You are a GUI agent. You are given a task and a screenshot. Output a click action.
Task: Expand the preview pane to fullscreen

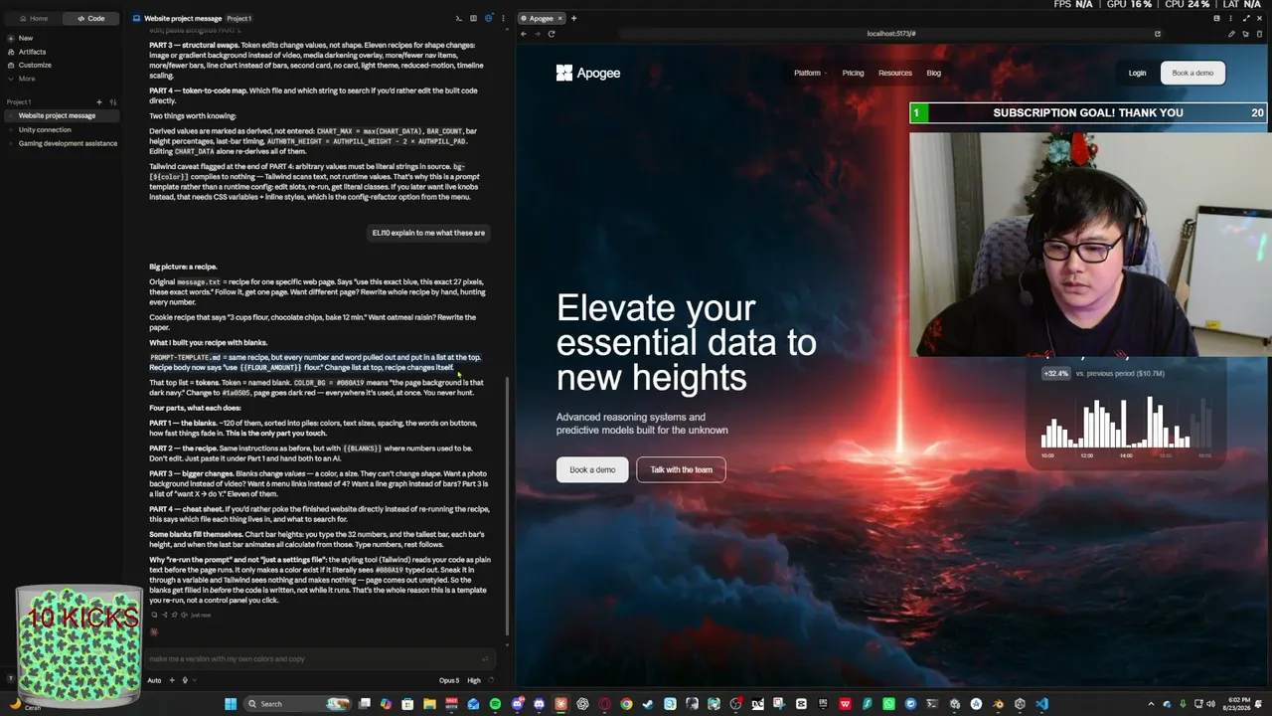(x=1246, y=18)
